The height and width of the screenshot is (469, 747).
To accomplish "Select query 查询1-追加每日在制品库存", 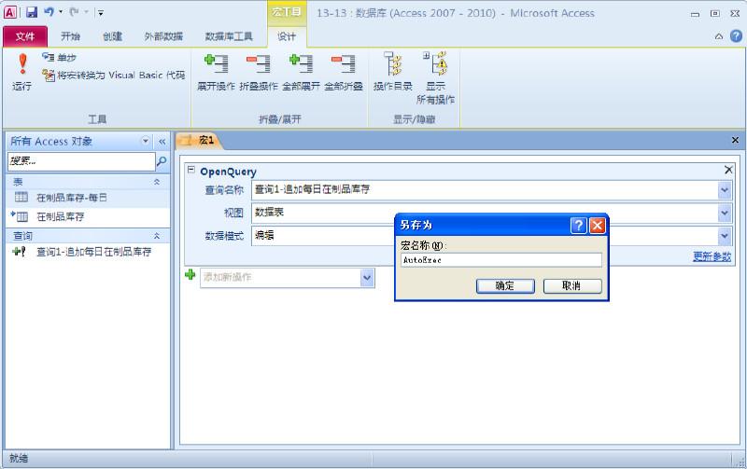I will pos(88,252).
